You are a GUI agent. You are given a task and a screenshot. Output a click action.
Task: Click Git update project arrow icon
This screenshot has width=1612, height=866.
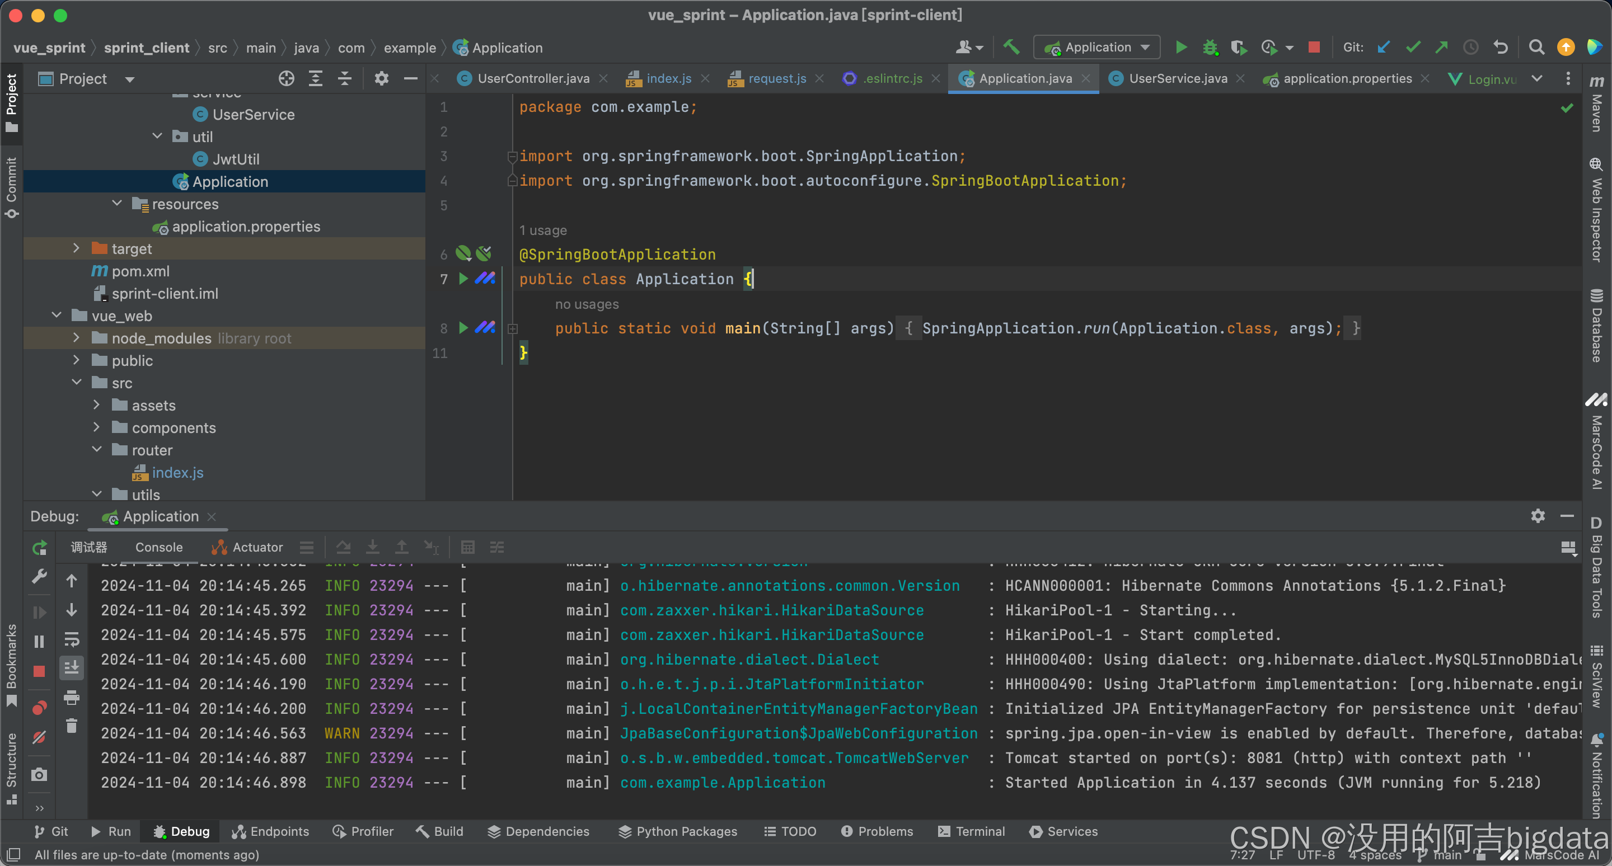pyautogui.click(x=1384, y=48)
